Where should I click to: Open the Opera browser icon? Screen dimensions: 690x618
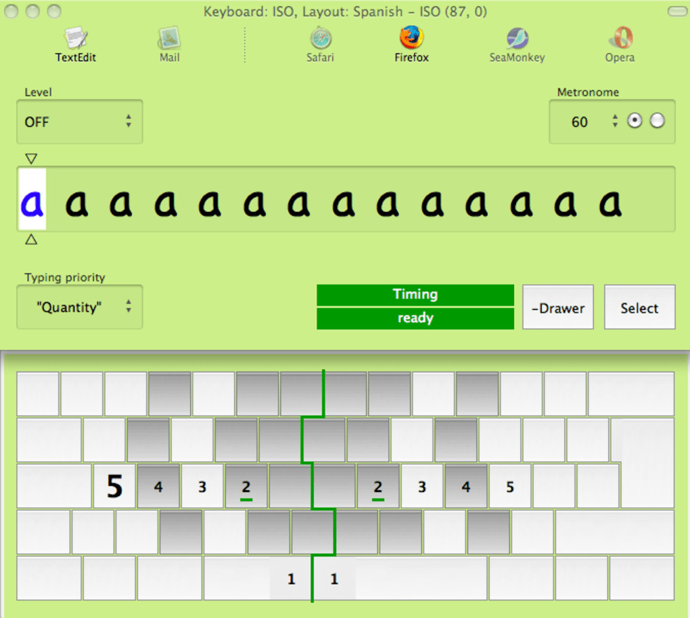620,38
